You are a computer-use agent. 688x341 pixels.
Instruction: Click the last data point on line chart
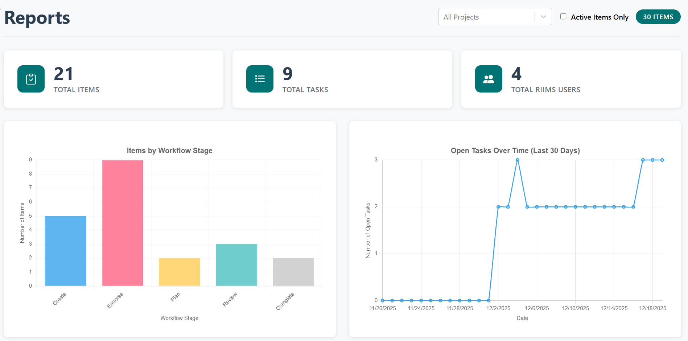click(662, 160)
